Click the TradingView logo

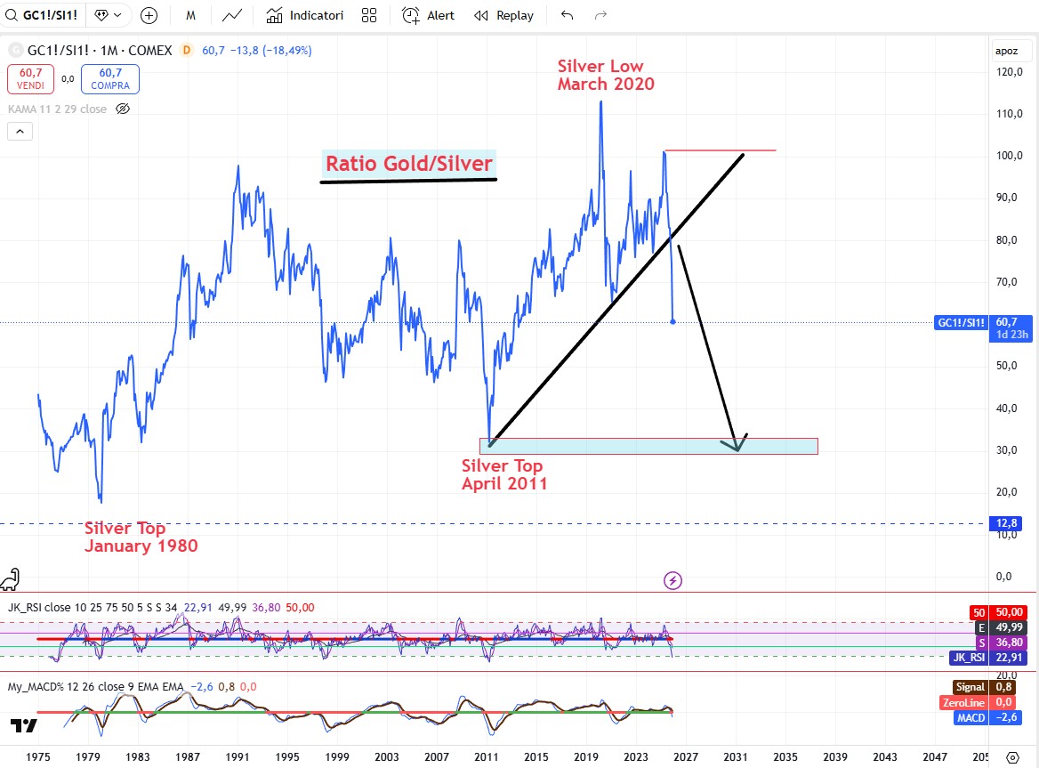[x=24, y=725]
